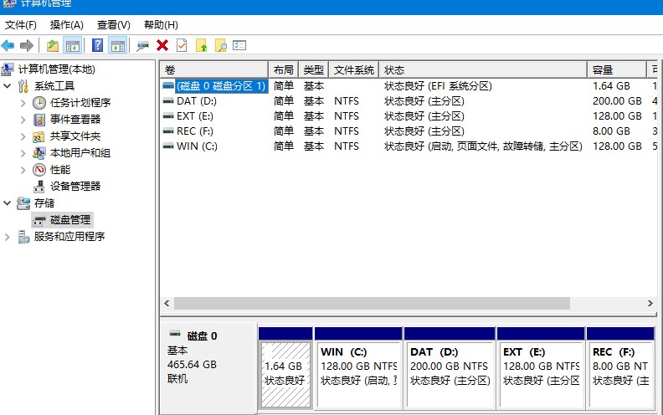Click the Back arrow toolbar icon

click(x=8, y=45)
